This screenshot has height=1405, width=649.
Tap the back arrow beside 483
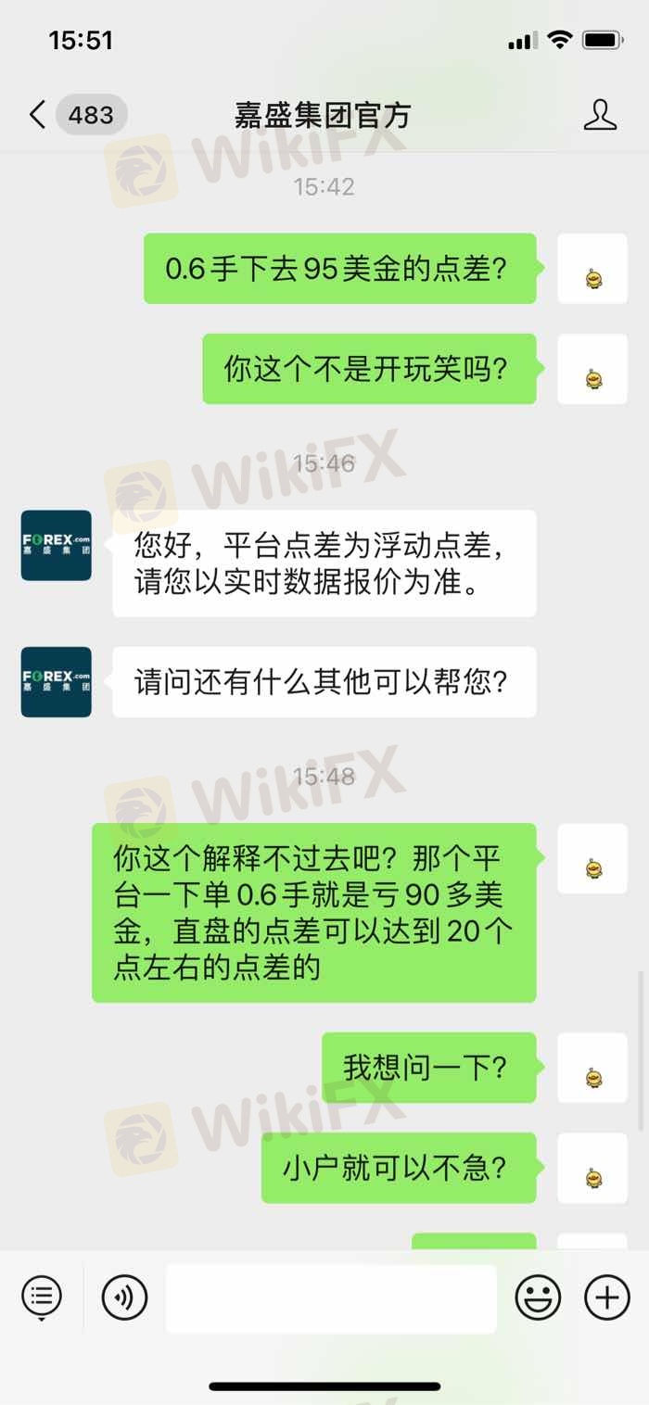tap(37, 115)
